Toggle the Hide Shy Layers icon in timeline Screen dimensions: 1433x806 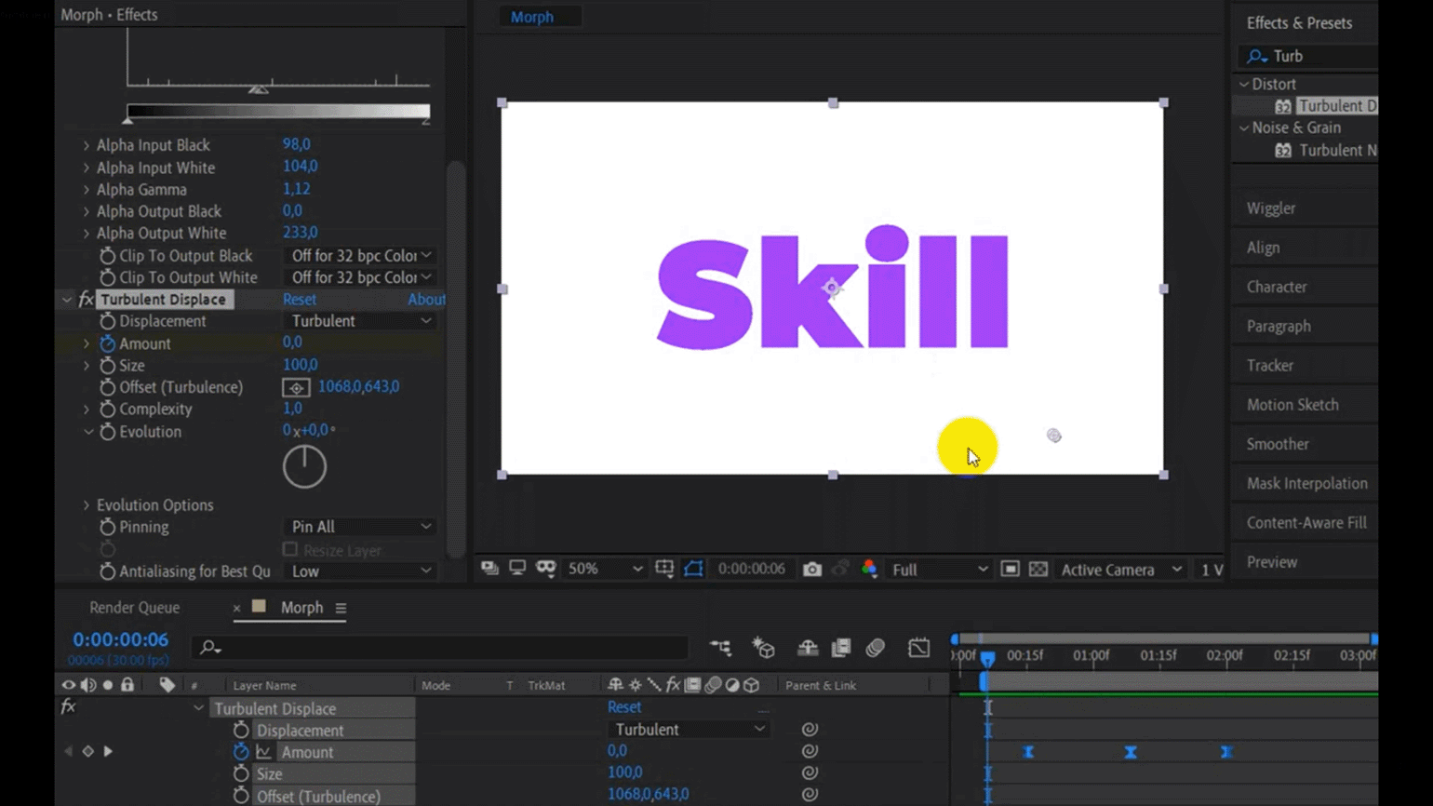[x=808, y=648]
